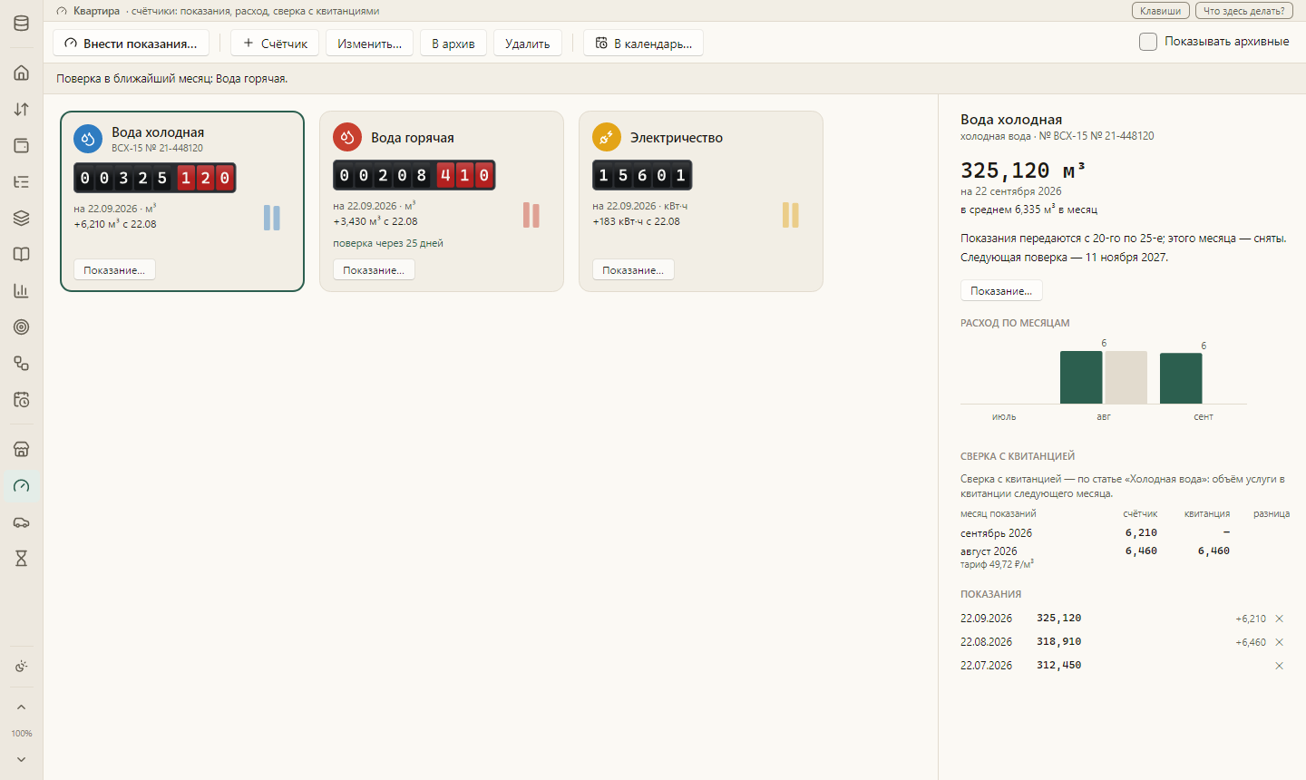Select the 'Вода горячая' meter card
This screenshot has width=1306, height=780.
click(442, 201)
